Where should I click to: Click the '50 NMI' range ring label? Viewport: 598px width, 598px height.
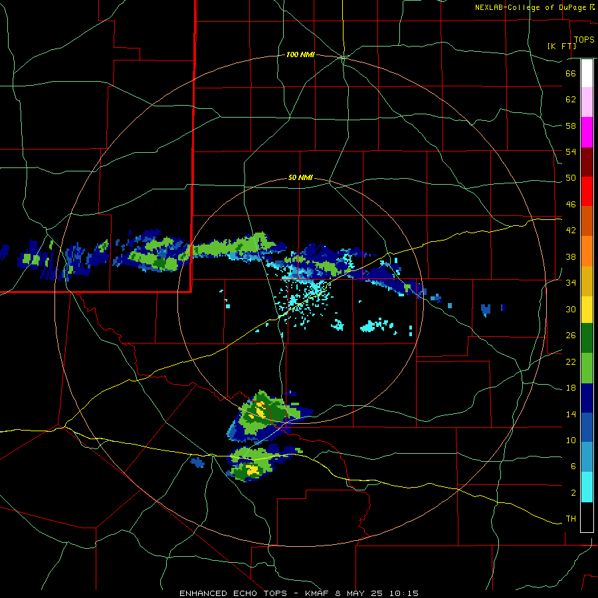pos(300,177)
